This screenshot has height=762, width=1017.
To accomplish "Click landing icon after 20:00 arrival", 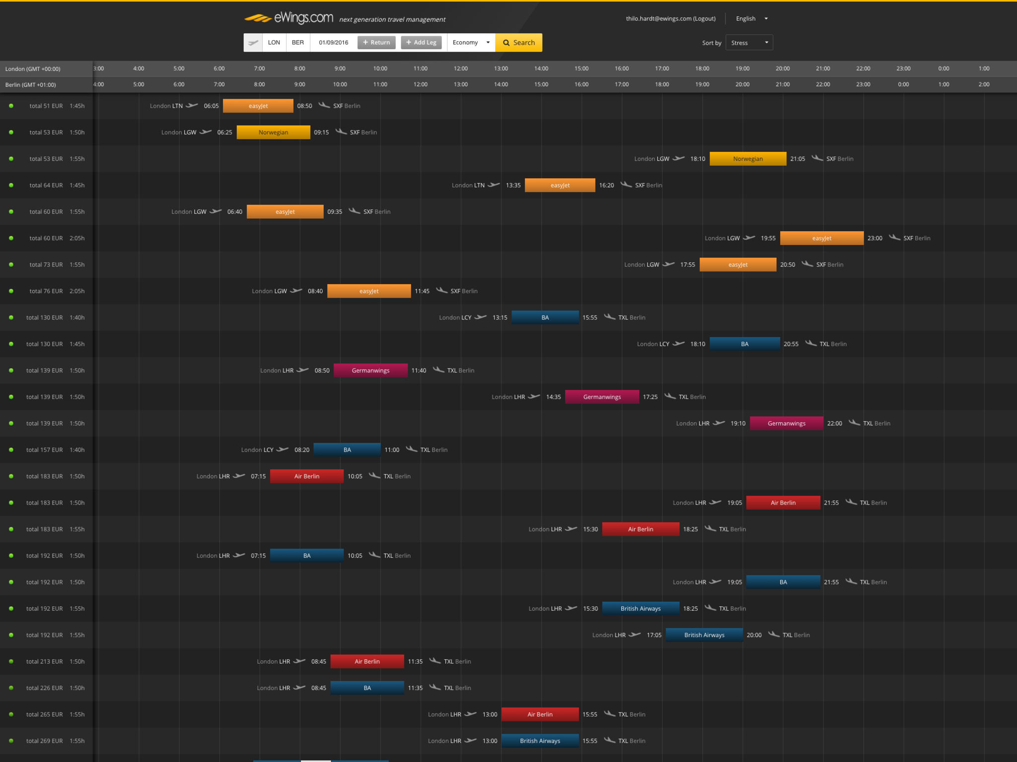I will click(774, 635).
